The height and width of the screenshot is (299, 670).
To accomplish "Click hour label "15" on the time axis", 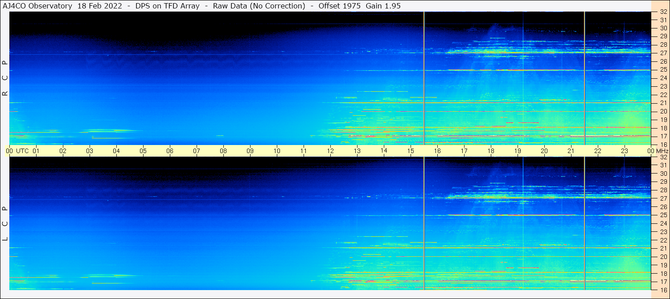I will 411,151.
